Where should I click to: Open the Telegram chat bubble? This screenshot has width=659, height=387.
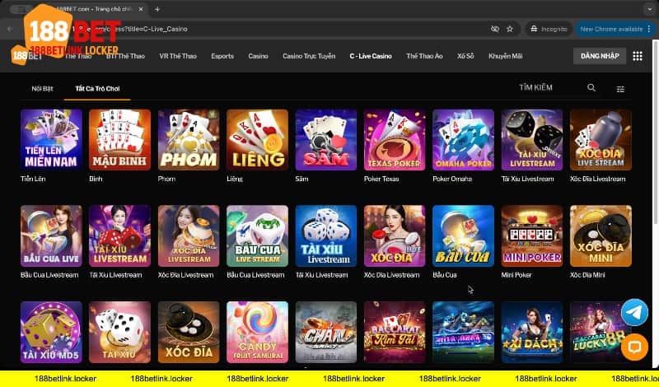pos(634,312)
